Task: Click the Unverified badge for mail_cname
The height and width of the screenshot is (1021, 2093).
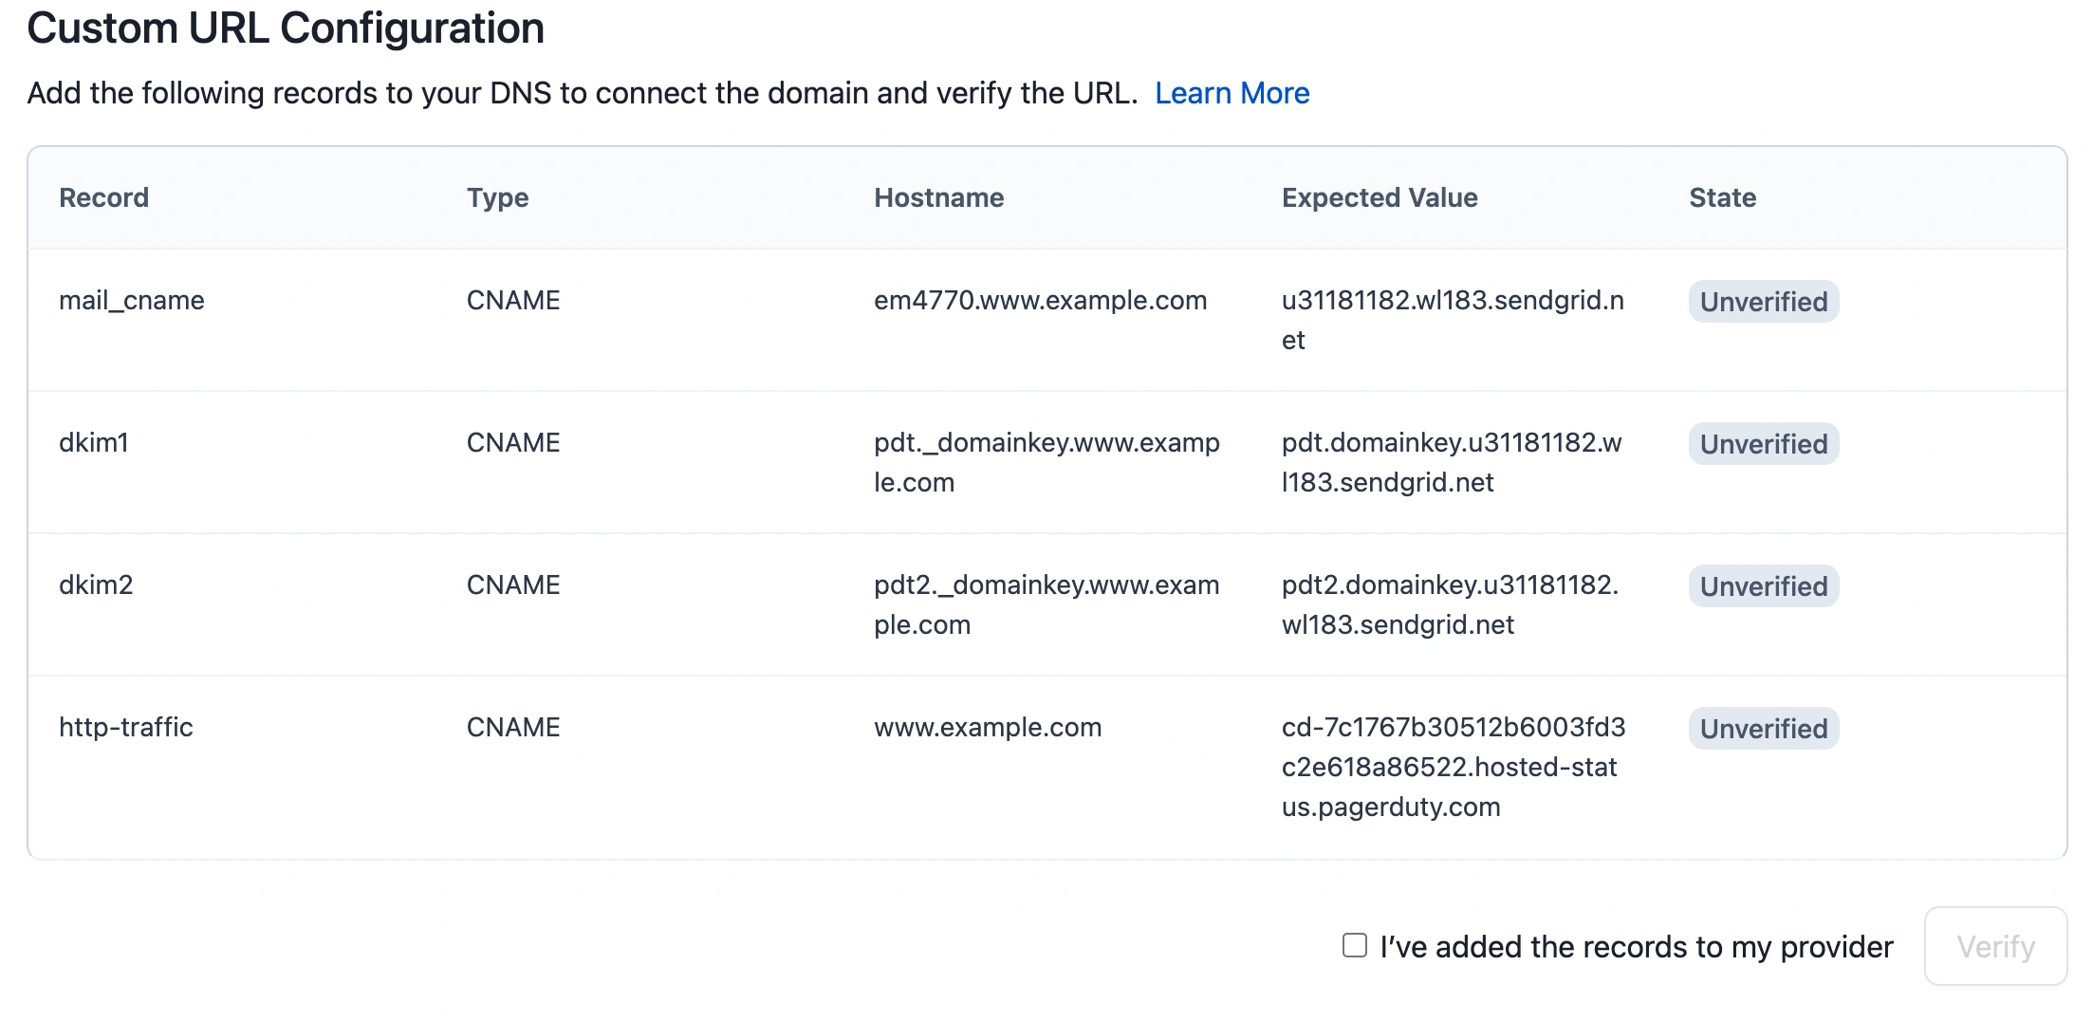Action: (x=1763, y=302)
